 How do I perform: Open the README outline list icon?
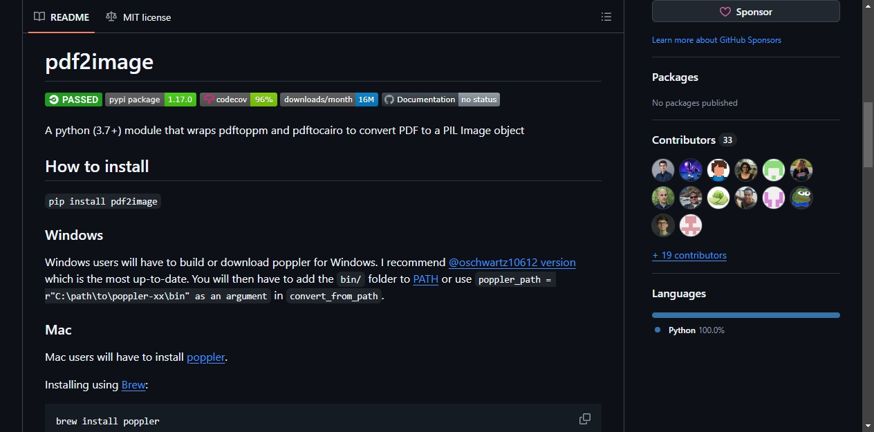(x=606, y=17)
